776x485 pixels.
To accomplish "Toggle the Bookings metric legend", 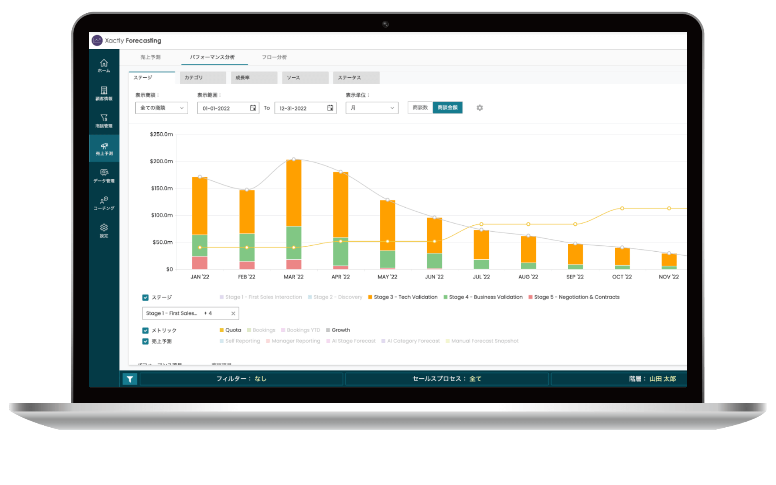I will click(261, 330).
